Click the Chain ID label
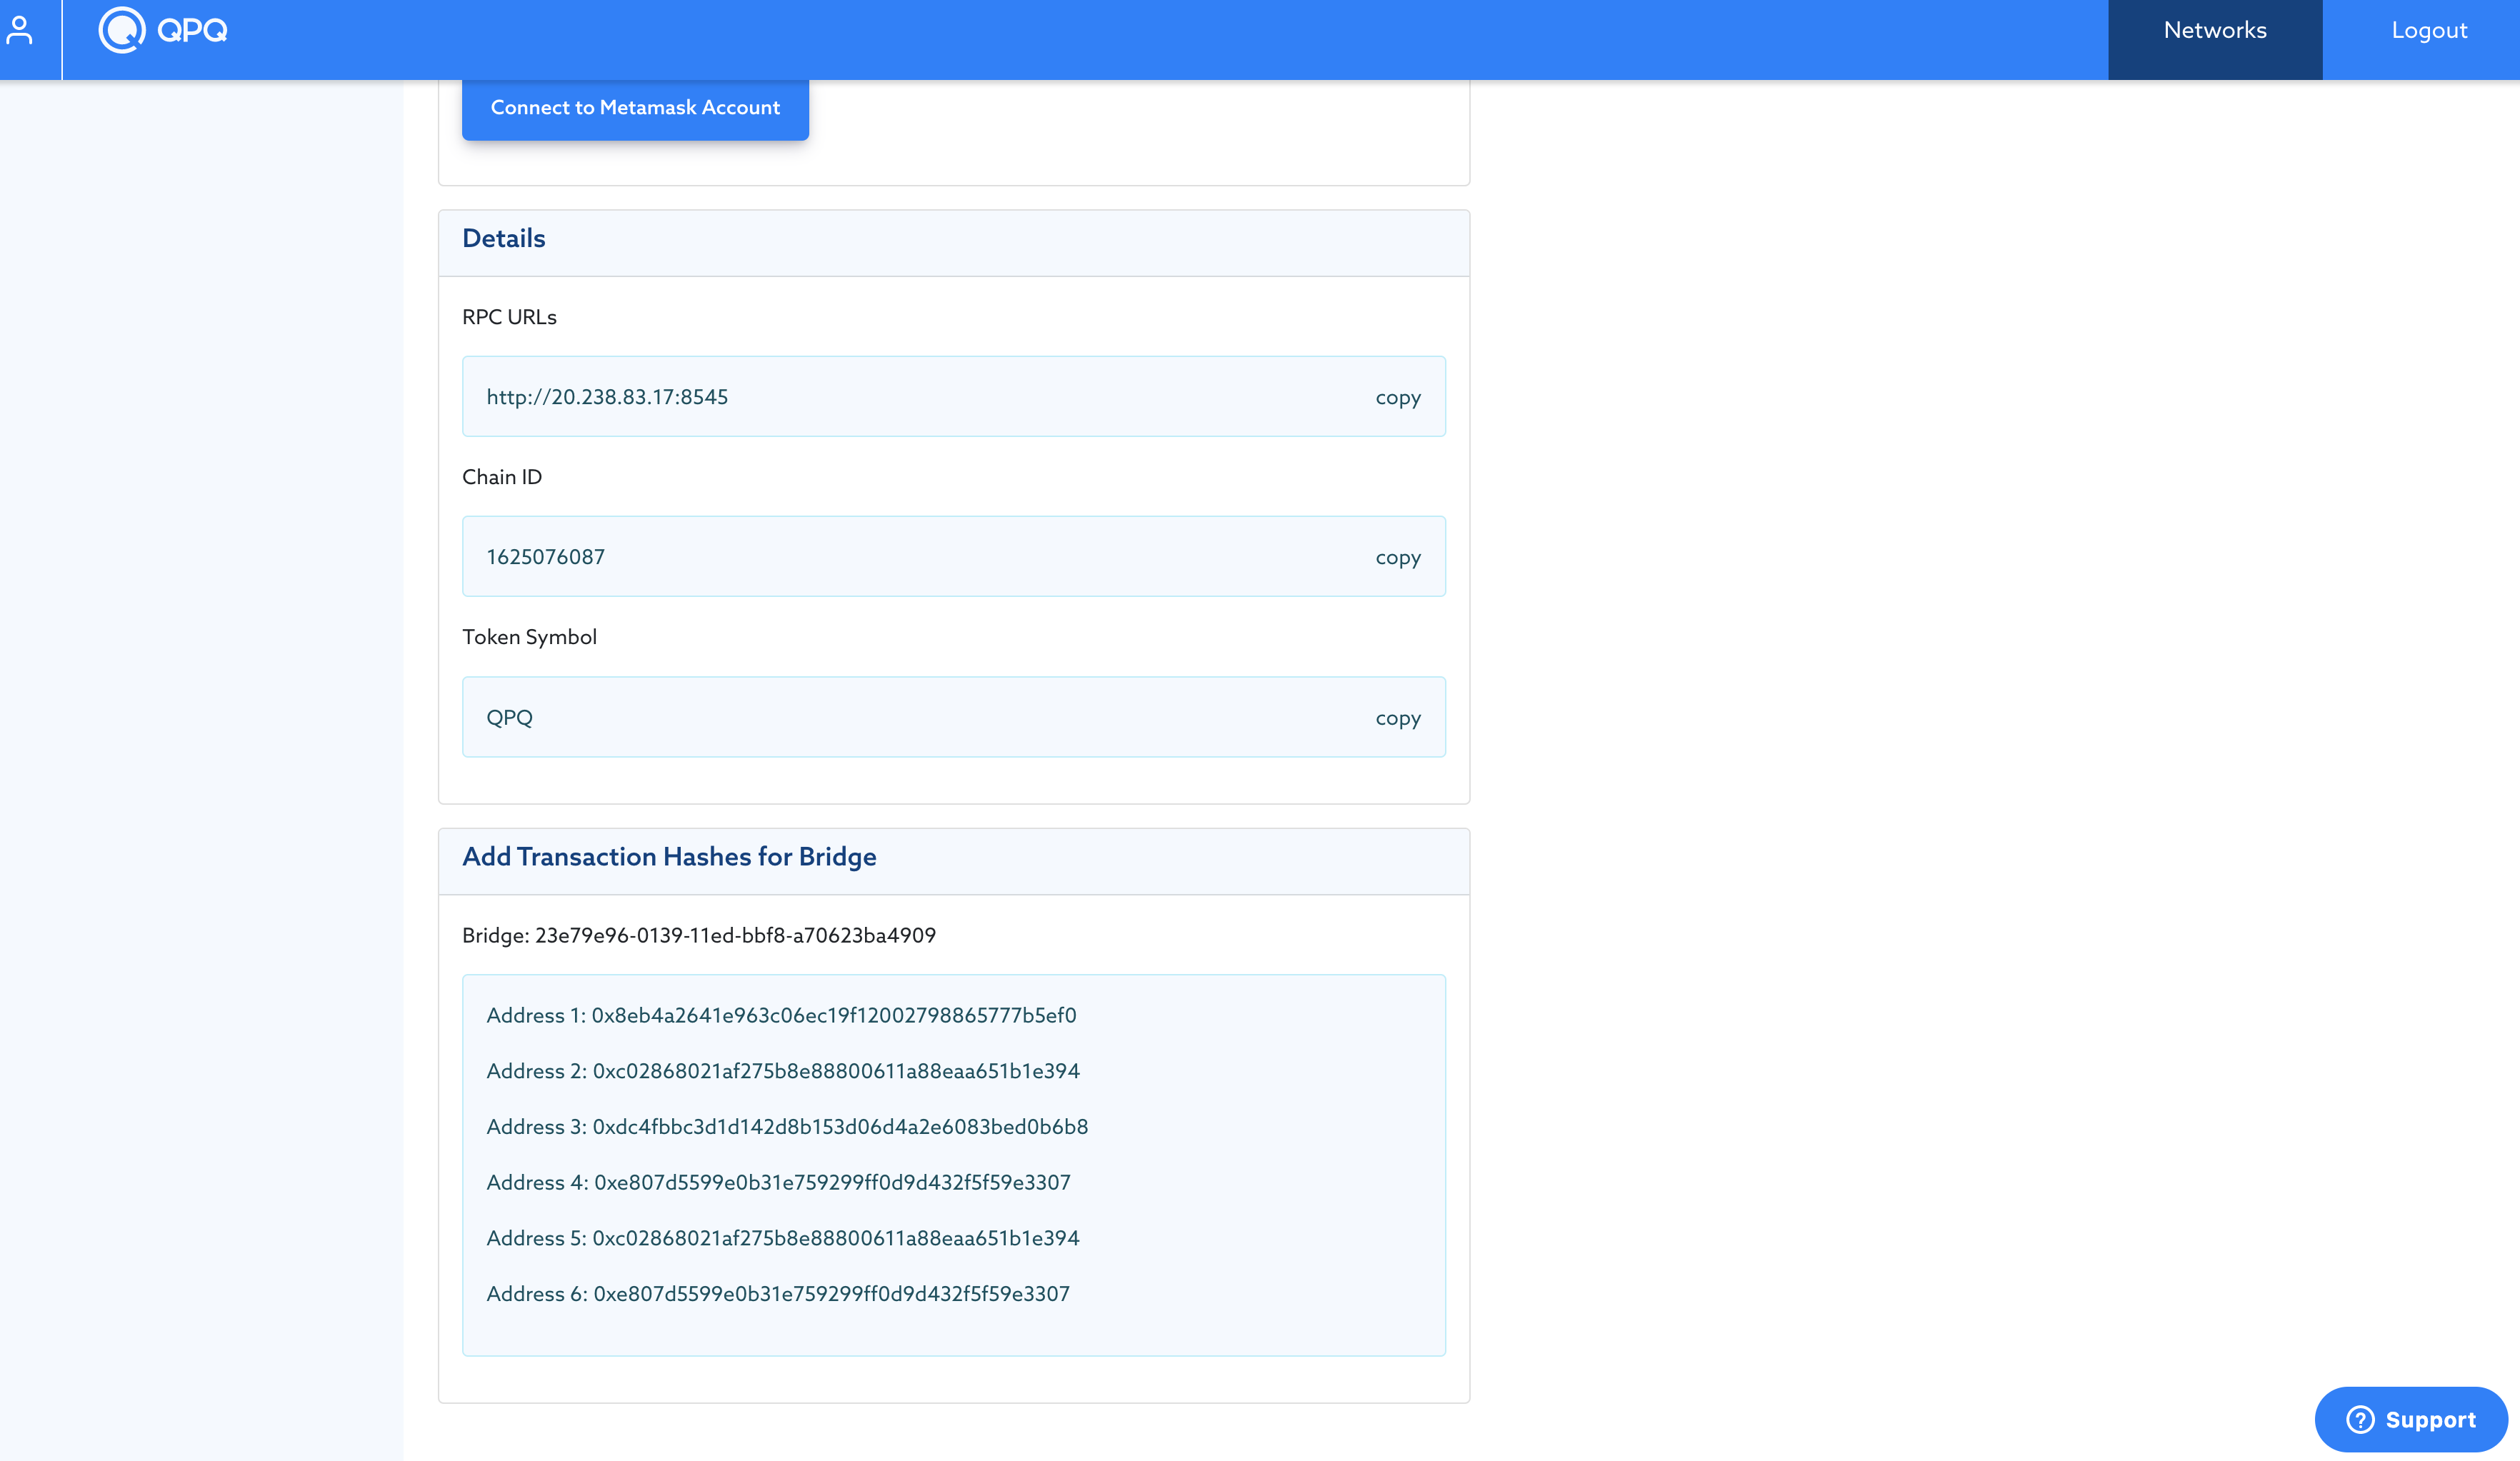The height and width of the screenshot is (1461, 2520). tap(502, 477)
